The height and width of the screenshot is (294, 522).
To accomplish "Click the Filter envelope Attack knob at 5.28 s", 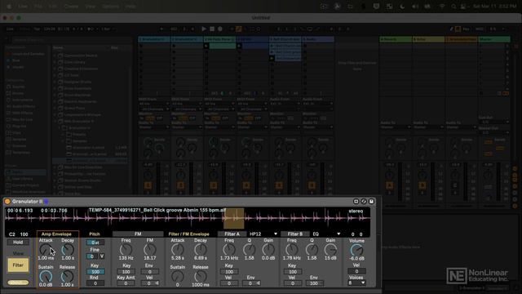I will tap(178, 249).
